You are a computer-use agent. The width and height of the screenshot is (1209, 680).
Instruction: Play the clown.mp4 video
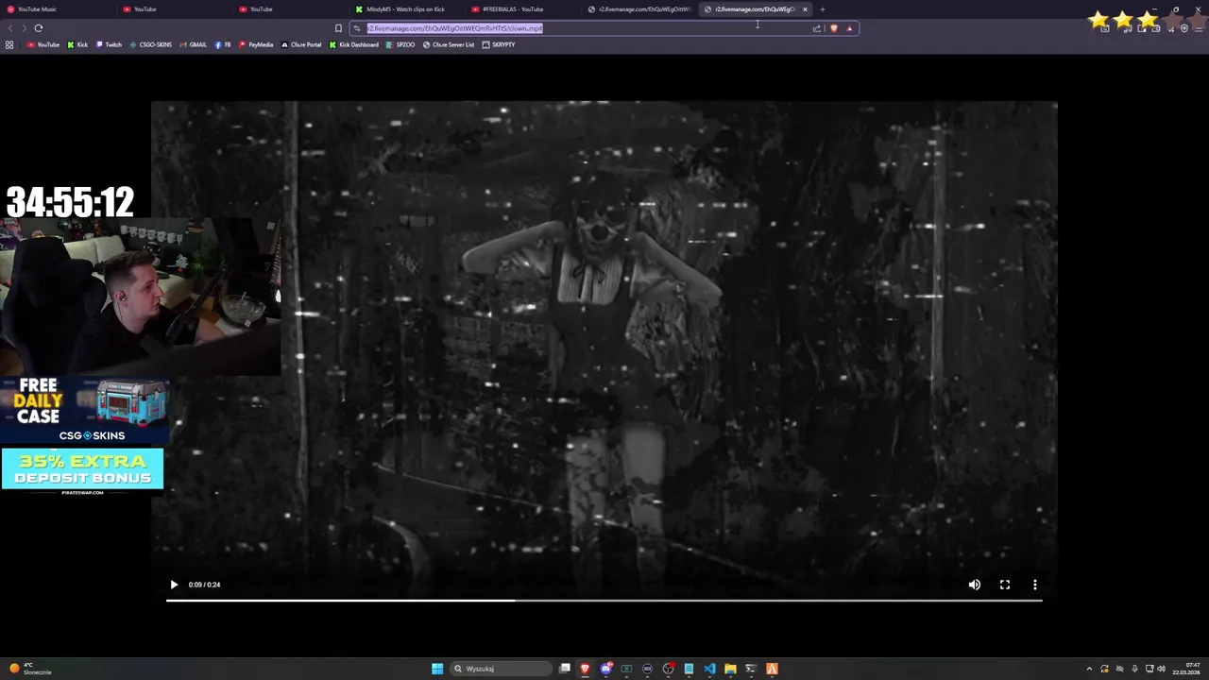pyautogui.click(x=174, y=585)
